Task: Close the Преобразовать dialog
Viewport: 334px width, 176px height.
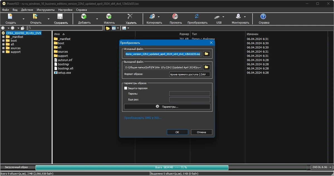Action: tap(211, 43)
